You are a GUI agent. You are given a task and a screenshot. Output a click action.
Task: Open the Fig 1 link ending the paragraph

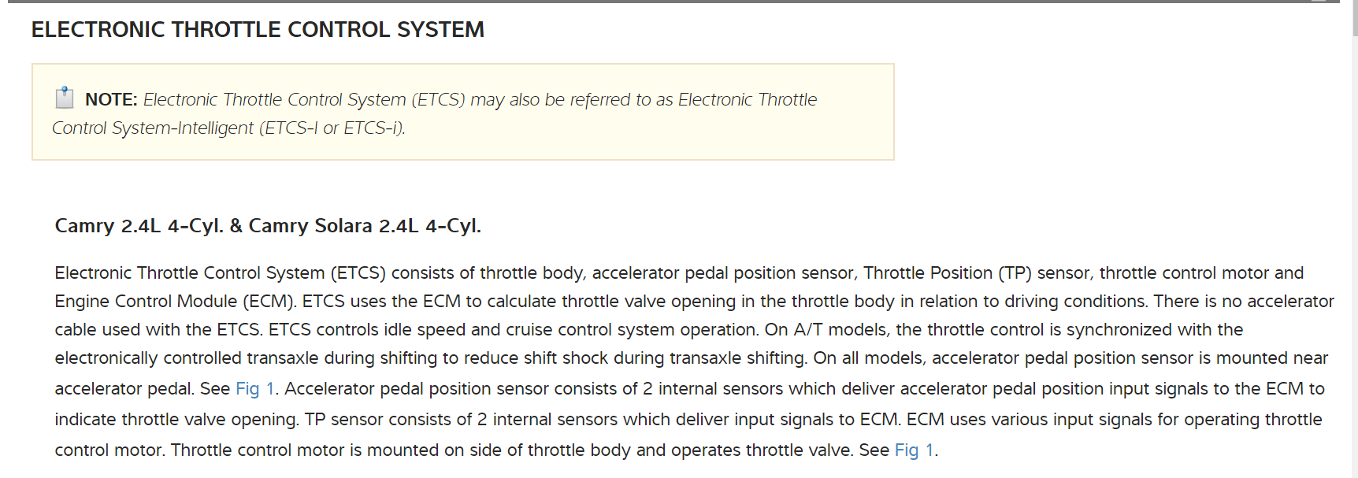[x=914, y=450]
